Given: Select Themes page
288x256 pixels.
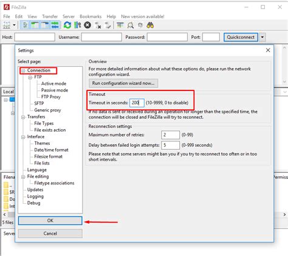Looking at the screenshot, I should 42,143.
